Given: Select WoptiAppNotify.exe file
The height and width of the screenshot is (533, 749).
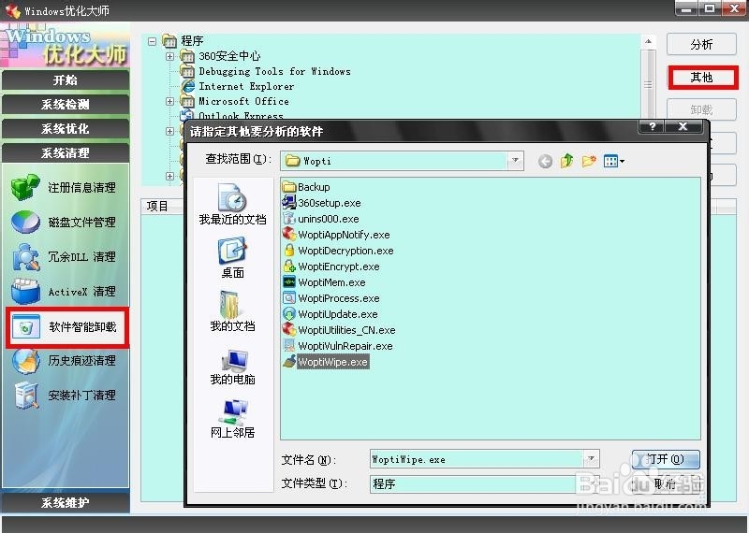Looking at the screenshot, I should coord(336,235).
